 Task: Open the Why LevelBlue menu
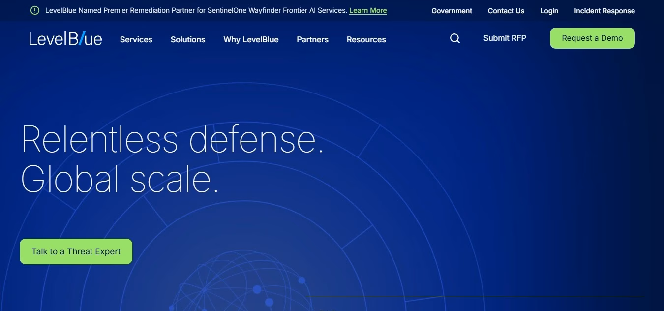[x=251, y=39]
